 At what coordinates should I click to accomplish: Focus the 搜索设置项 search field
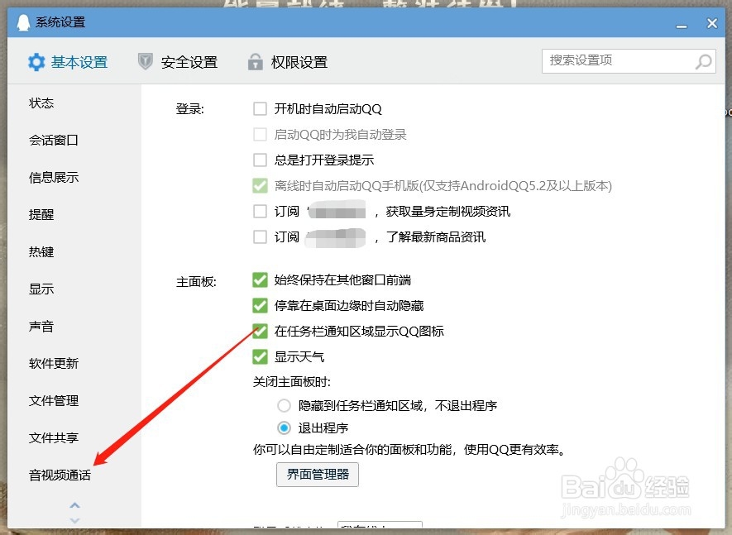tap(629, 61)
